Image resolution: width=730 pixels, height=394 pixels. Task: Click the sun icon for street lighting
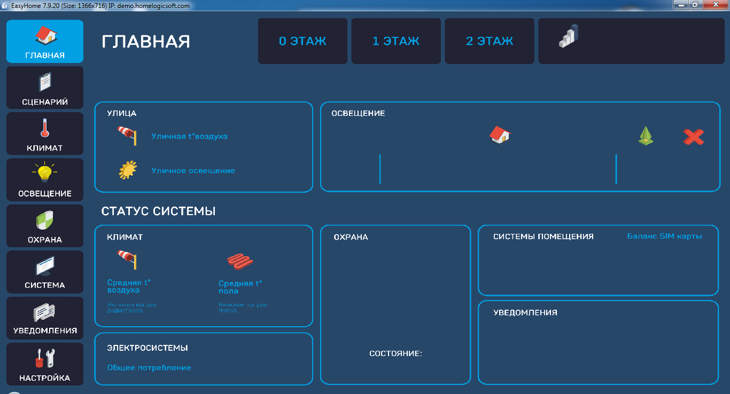tap(128, 170)
